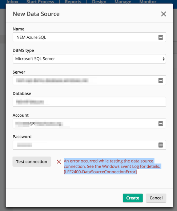Viewport: 177px width, 211px height.
Task: Close the New Data Source dialog
Action: click(x=164, y=14)
